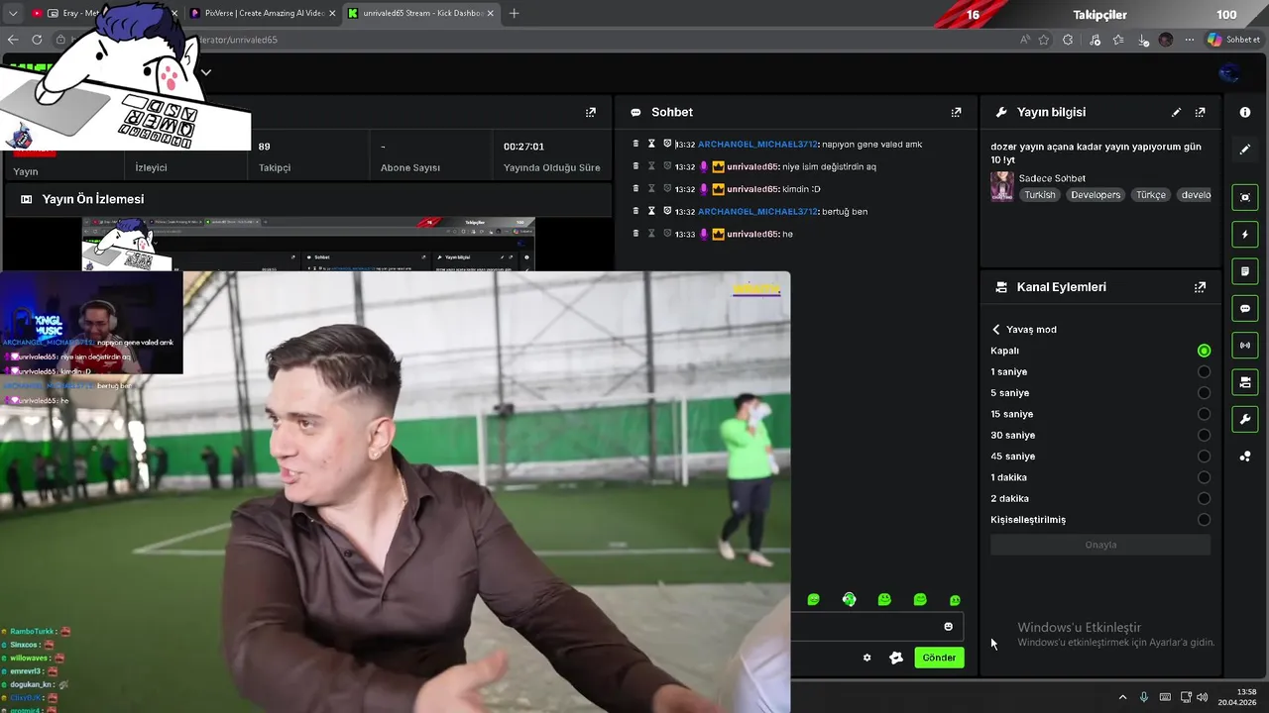This screenshot has height=713, width=1269.
Task: Pop out the stats panel above Yayın Ön İzlemesi
Action: click(591, 113)
